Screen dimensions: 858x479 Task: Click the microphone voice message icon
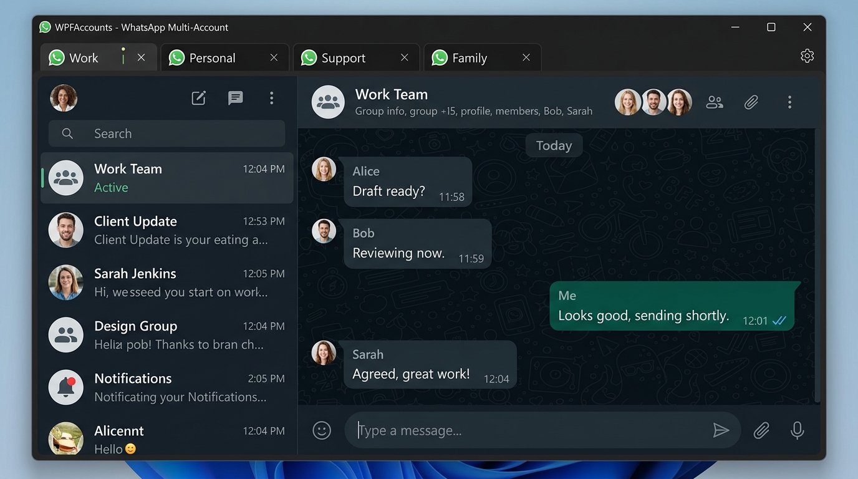pyautogui.click(x=797, y=430)
